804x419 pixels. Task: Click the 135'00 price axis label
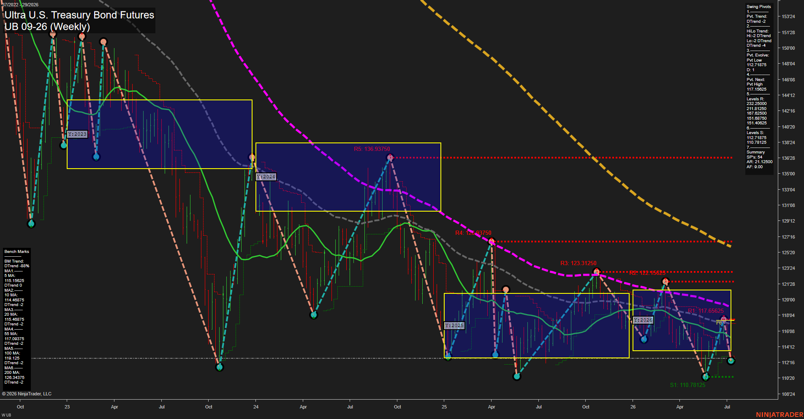tap(788, 174)
